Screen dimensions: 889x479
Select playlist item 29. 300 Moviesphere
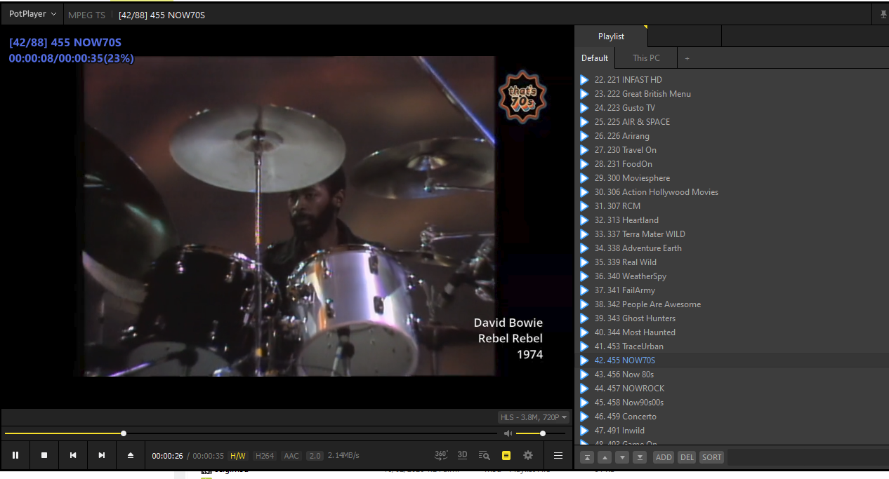pos(732,178)
